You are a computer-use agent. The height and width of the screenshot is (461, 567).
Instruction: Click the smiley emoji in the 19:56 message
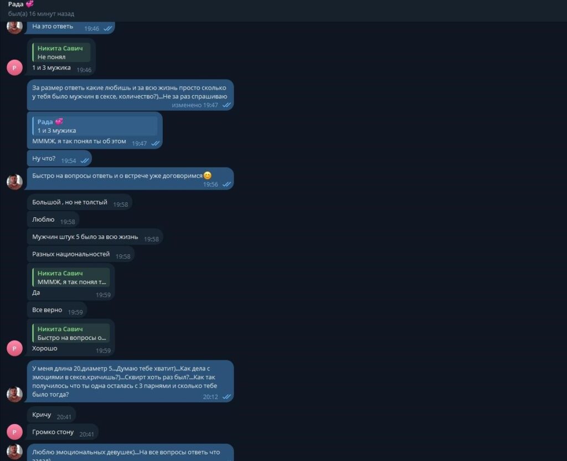tap(207, 175)
